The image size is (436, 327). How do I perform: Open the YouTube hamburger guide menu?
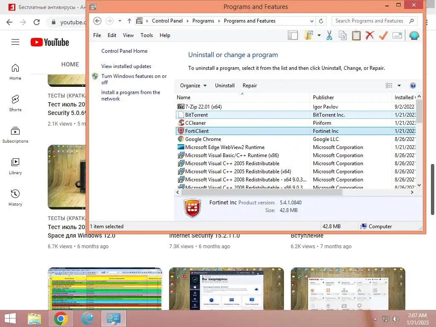point(15,42)
